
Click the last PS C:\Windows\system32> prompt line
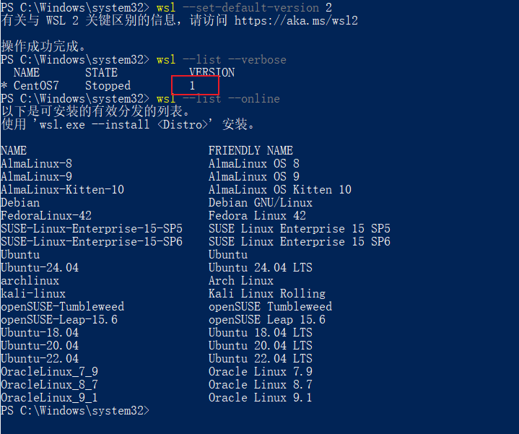tap(75, 410)
